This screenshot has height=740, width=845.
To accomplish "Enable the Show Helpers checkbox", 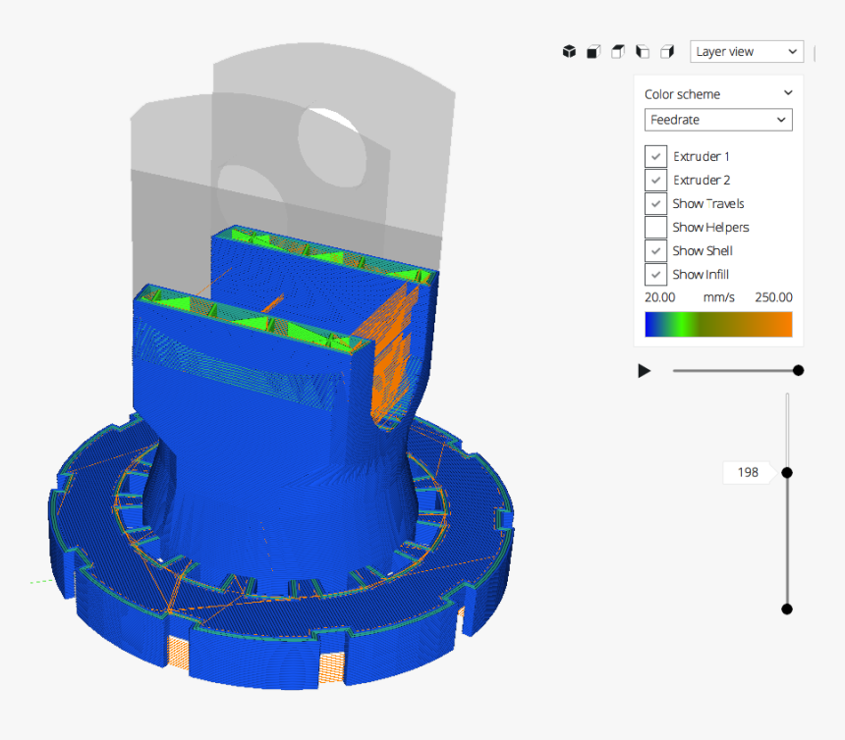I will tap(655, 227).
